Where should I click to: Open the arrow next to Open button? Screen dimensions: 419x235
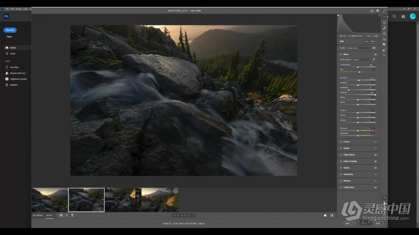(354, 223)
